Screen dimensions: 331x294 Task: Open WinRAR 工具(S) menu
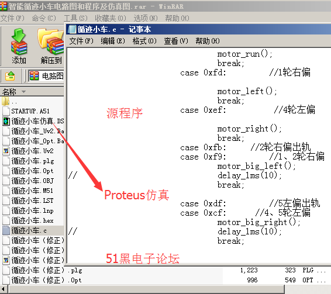76,18
